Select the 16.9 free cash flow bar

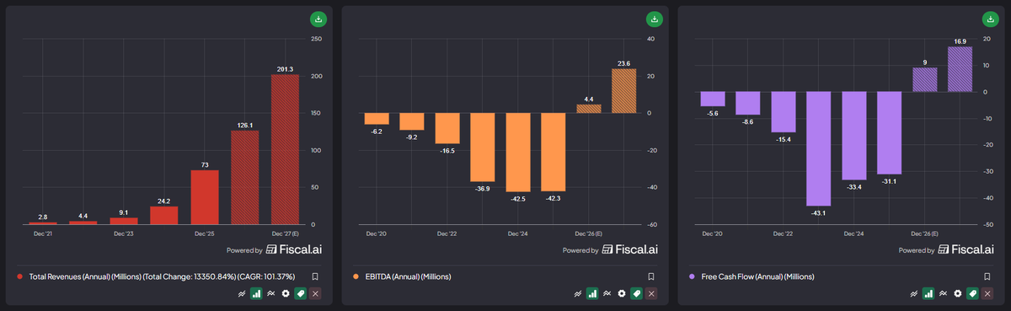click(960, 69)
